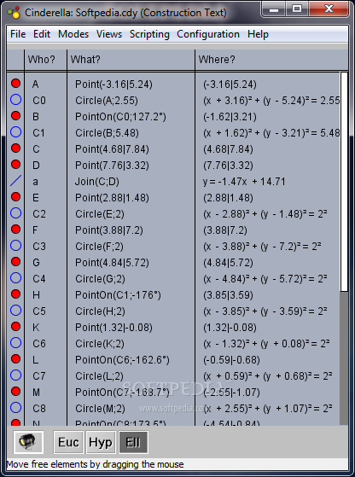Select the text Circle(H;2)
Screen dimensions: 355x477
(100, 311)
